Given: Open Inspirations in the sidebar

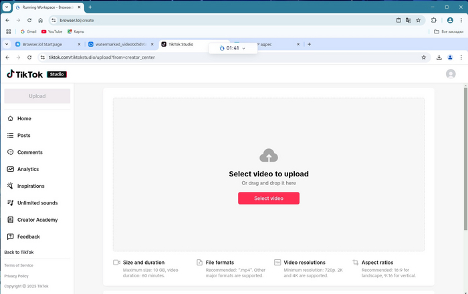Looking at the screenshot, I should click(31, 186).
